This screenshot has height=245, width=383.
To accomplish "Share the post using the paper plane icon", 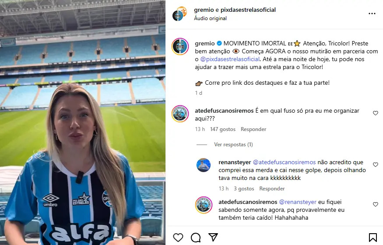I will pos(213,237).
